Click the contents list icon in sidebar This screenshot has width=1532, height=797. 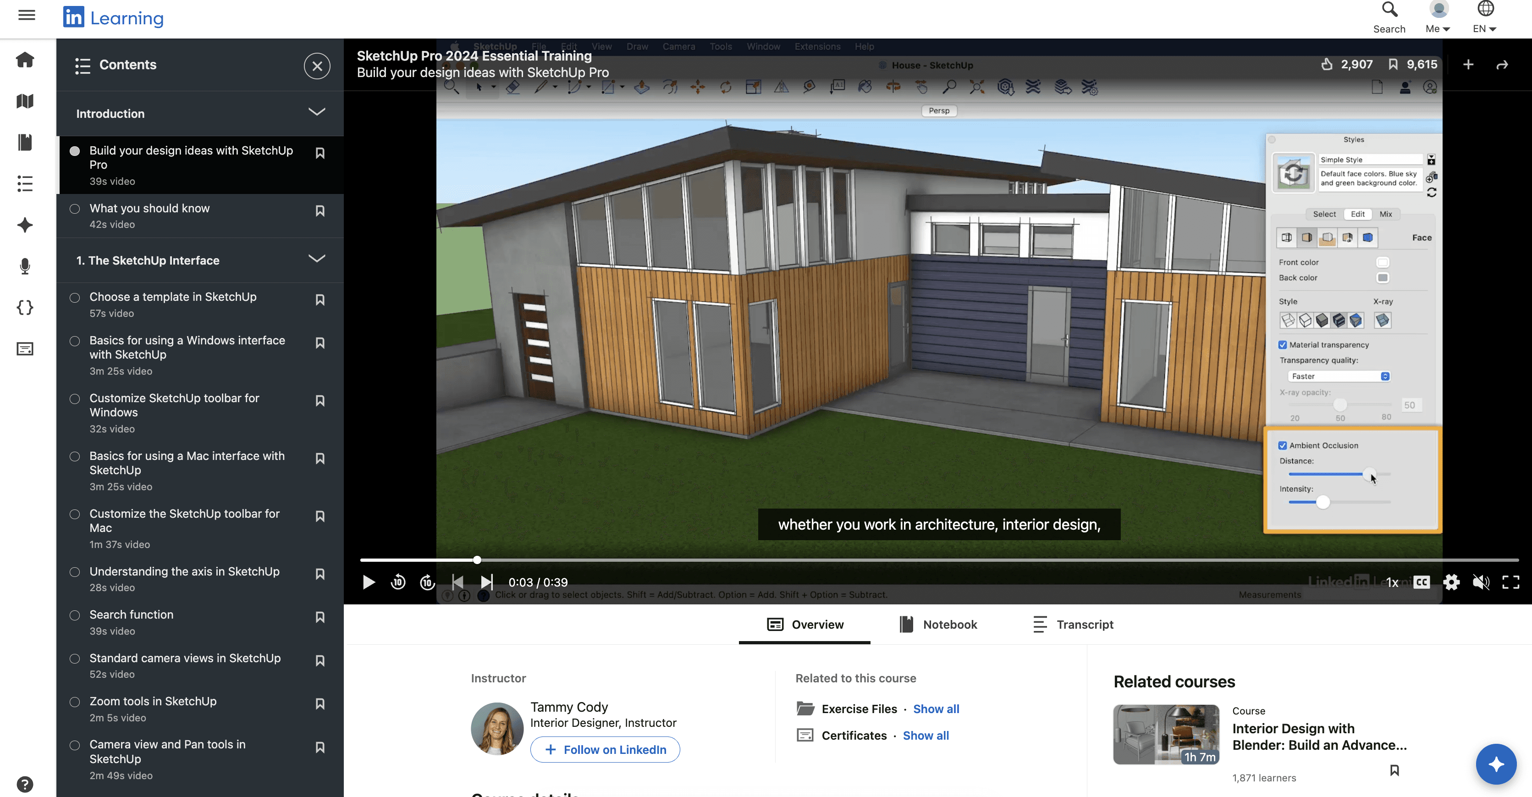[x=25, y=183]
